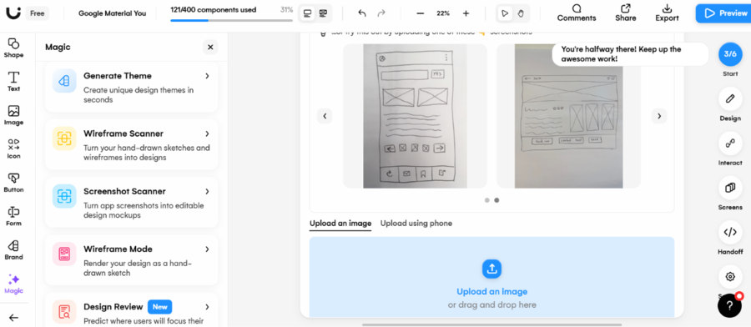Select the Button component tool
Image resolution: width=751 pixels, height=327 pixels.
13,183
